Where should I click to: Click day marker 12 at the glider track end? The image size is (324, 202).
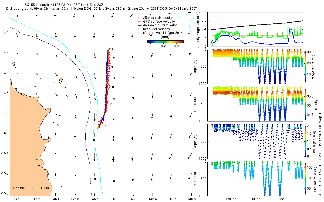click(x=105, y=125)
